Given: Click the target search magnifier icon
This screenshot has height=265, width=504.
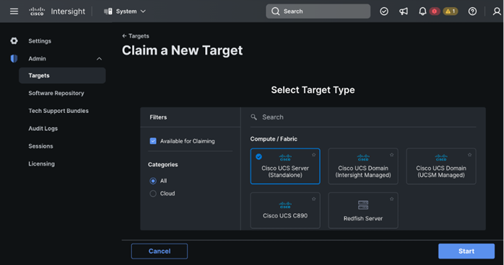Looking at the screenshot, I should click(x=254, y=117).
